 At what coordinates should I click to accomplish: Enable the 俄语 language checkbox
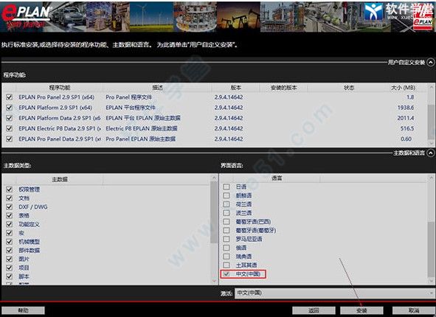pos(226,248)
